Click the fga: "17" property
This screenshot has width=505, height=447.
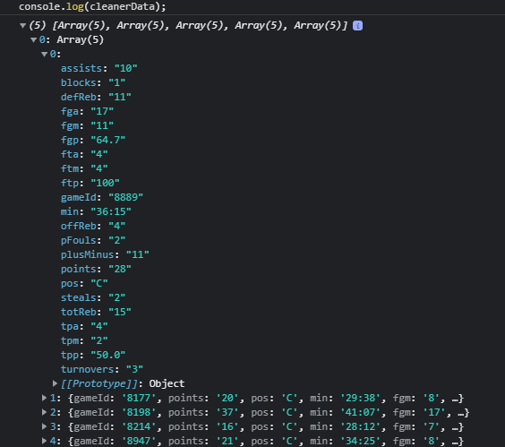[x=87, y=111]
